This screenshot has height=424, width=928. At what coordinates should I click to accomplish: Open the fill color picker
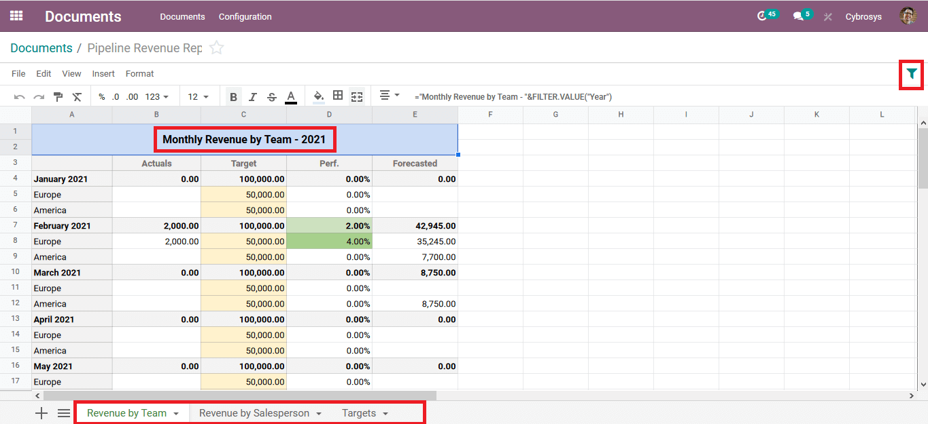[x=318, y=96]
